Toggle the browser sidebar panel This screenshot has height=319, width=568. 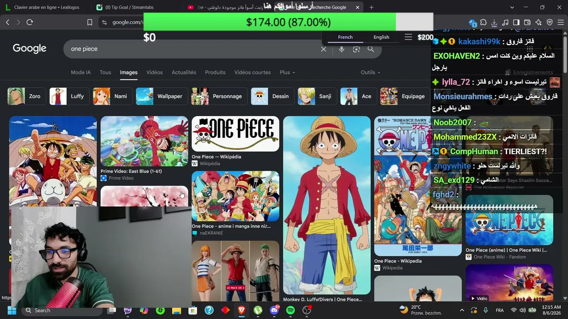[x=516, y=22]
